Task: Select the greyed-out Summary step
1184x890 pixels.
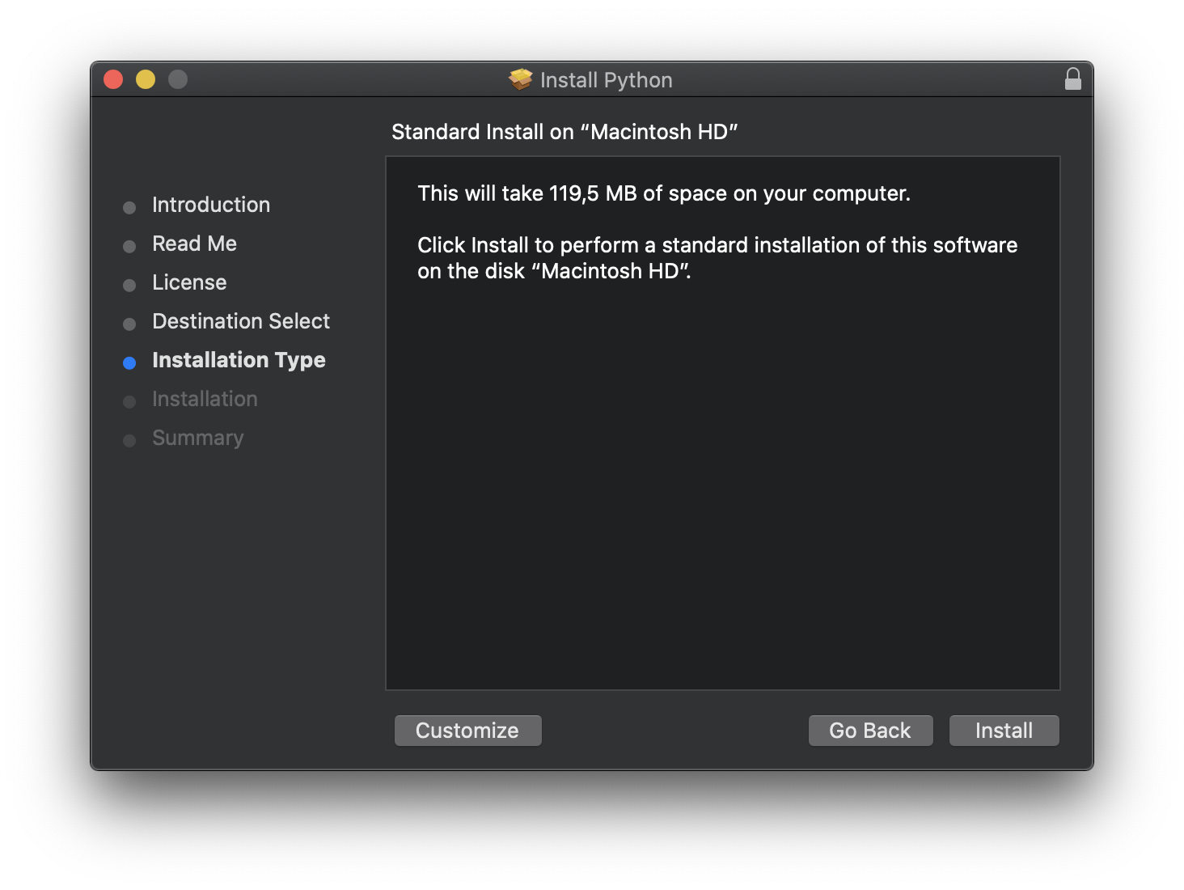Action: [x=197, y=438]
